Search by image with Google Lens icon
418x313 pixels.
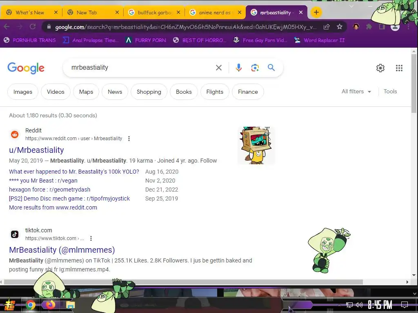(x=255, y=68)
